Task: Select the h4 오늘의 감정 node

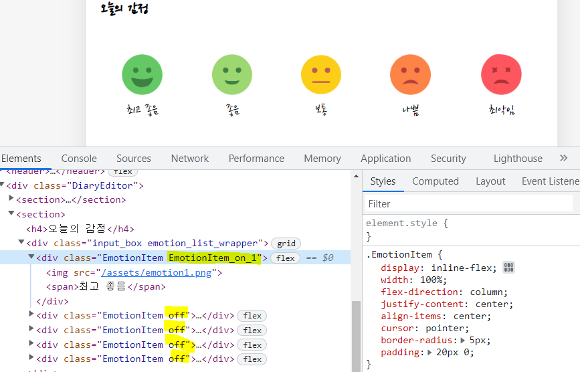Action: coord(80,229)
